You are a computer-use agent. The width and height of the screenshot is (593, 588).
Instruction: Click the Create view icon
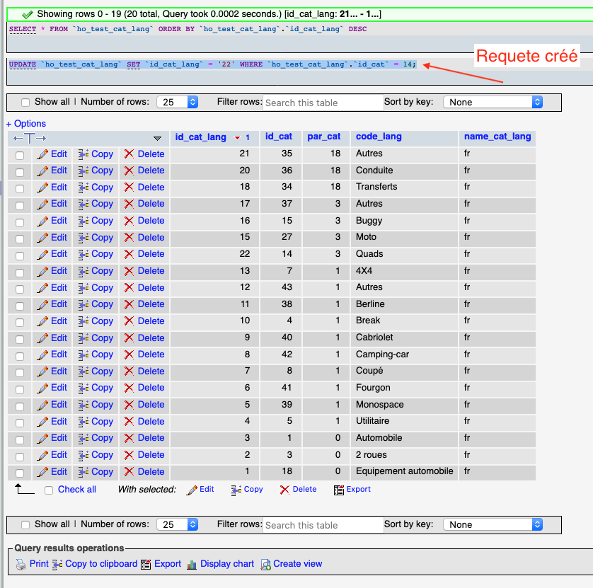tap(265, 565)
